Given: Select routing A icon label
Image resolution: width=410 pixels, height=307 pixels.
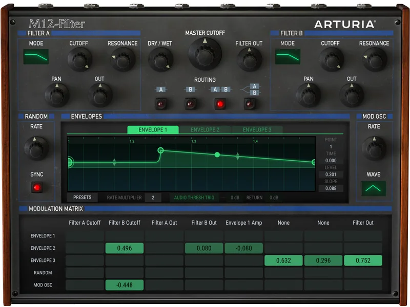Looking at the screenshot, I should (x=161, y=90).
